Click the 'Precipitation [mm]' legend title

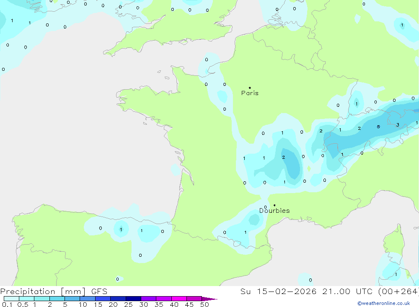click(43, 291)
